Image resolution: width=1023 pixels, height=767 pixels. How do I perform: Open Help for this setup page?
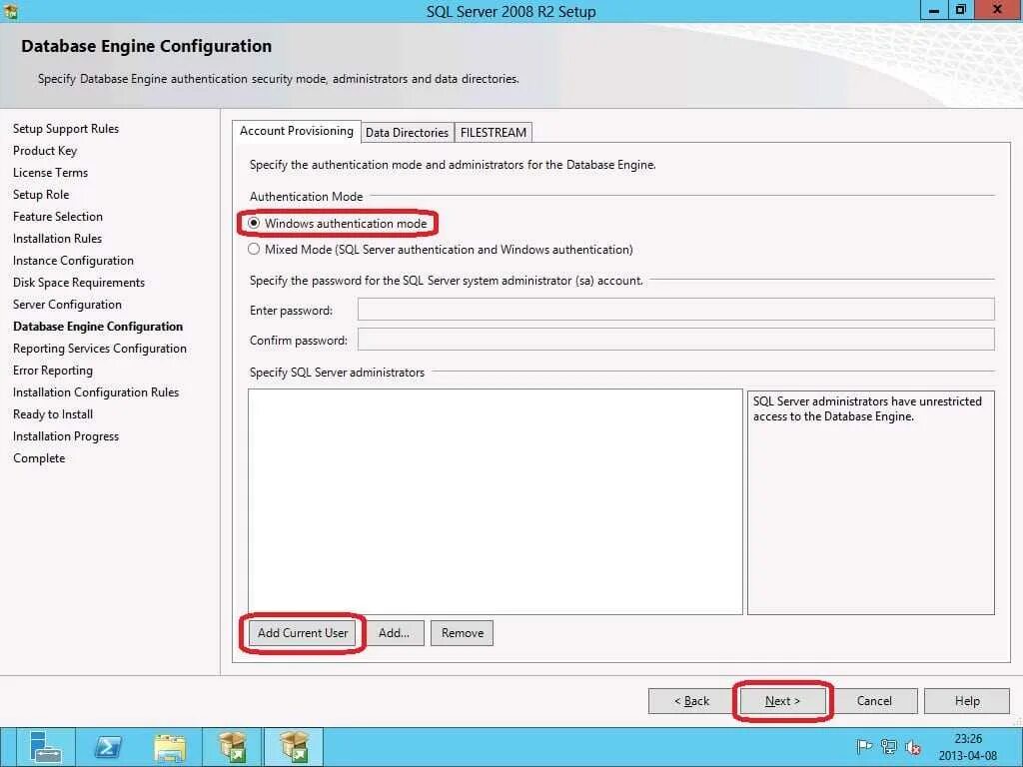point(967,700)
